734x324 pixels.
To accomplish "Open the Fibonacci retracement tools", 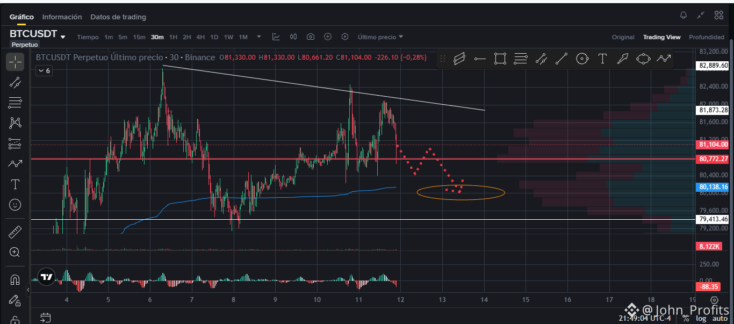I will pyautogui.click(x=15, y=103).
